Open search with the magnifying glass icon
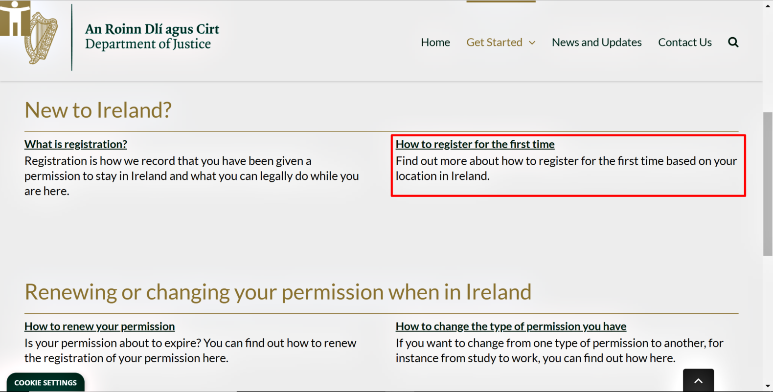The width and height of the screenshot is (773, 392). click(733, 42)
